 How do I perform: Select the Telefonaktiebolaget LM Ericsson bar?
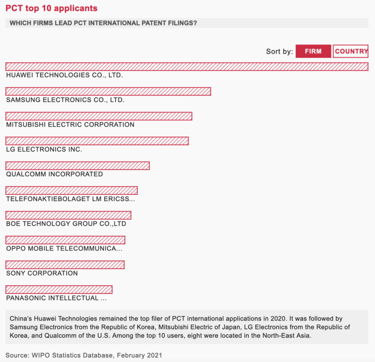(71, 190)
